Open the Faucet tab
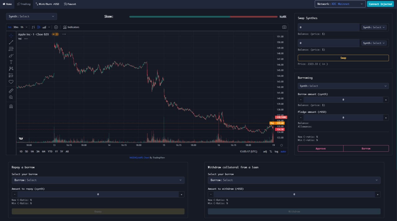397x221 pixels. point(70,4)
